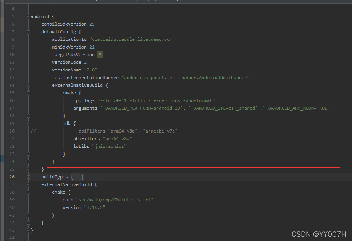Collapse the android block using gutter arrow

click(x=28, y=16)
